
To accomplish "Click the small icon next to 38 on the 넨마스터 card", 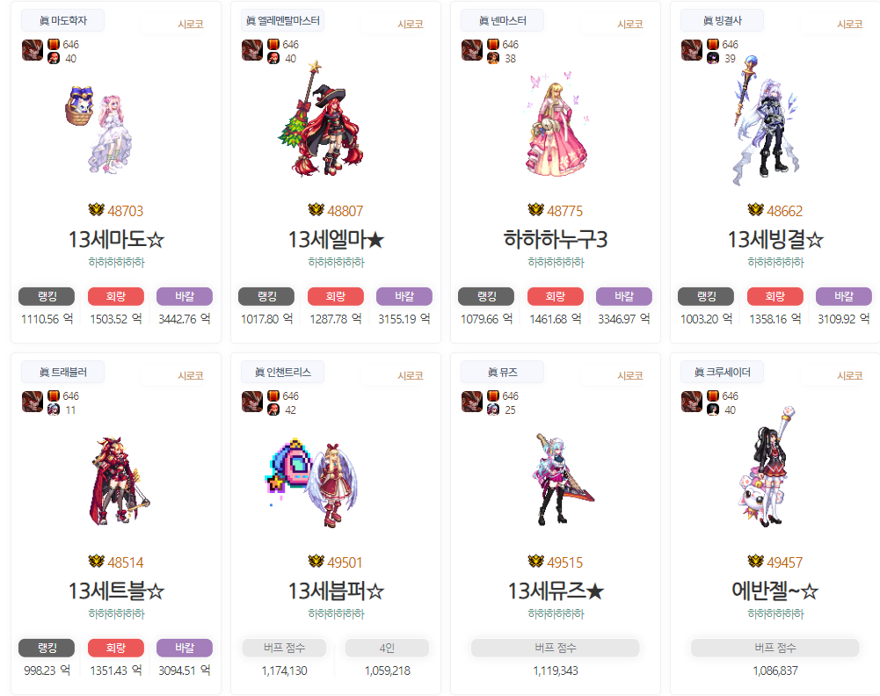I will pos(493,58).
